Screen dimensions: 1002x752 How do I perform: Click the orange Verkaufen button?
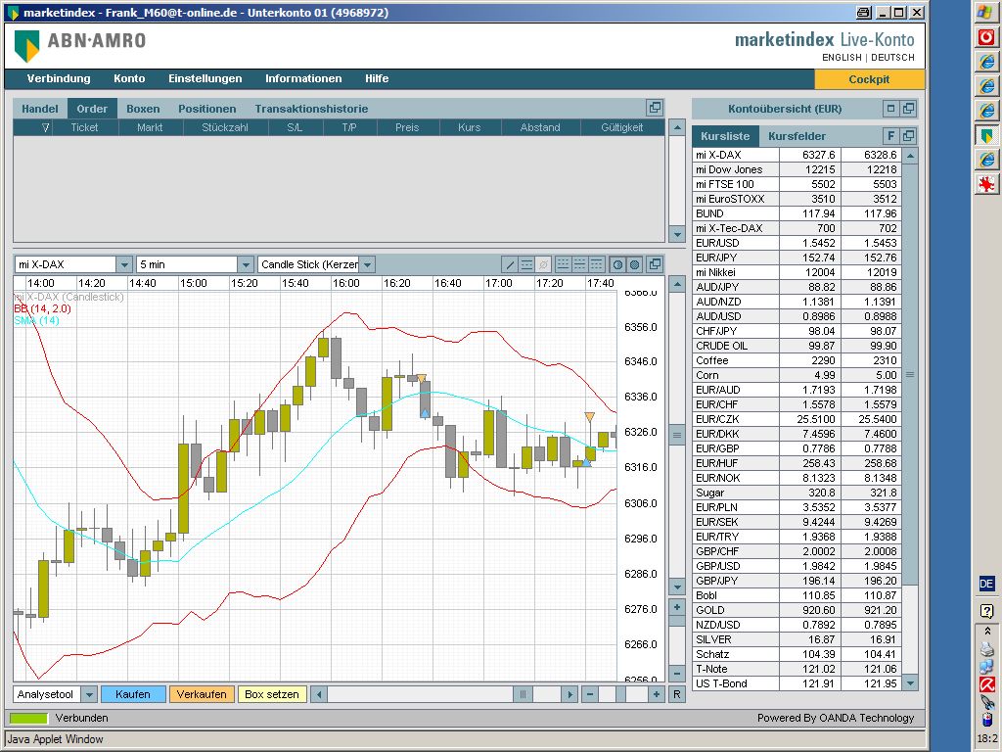203,694
